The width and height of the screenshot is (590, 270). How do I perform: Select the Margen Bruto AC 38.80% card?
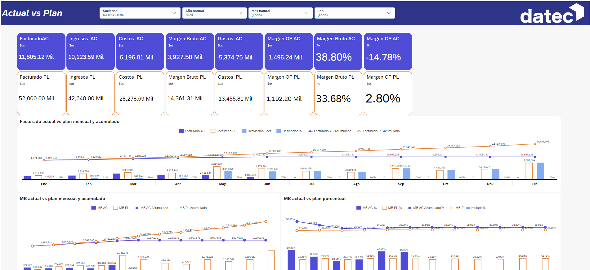coord(338,51)
